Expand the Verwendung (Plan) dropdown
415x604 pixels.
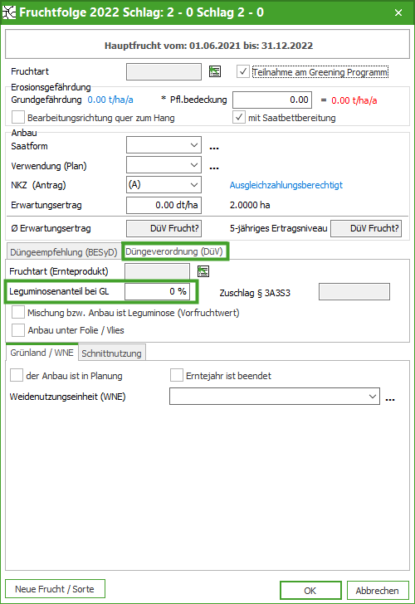[x=164, y=165]
